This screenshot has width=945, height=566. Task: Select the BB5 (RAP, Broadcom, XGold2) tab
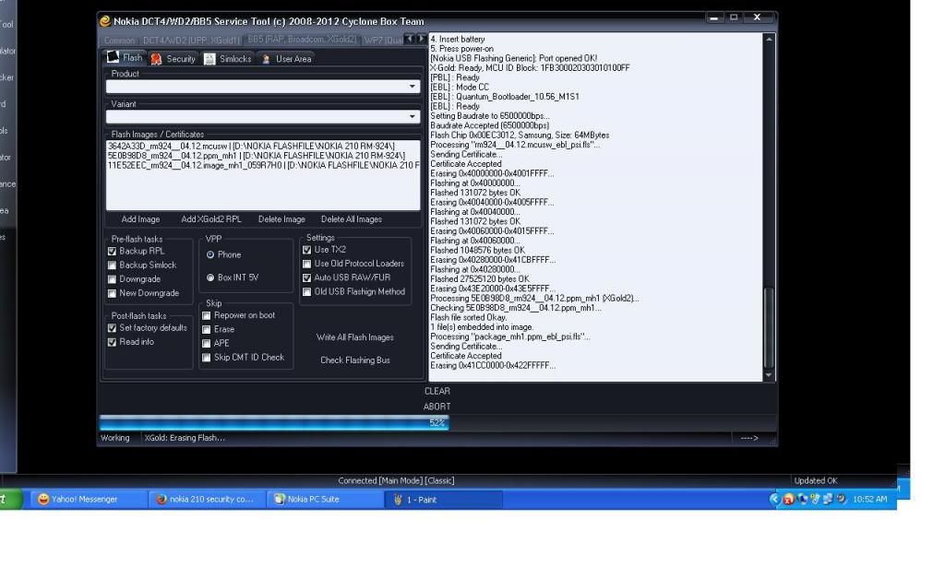(301, 41)
